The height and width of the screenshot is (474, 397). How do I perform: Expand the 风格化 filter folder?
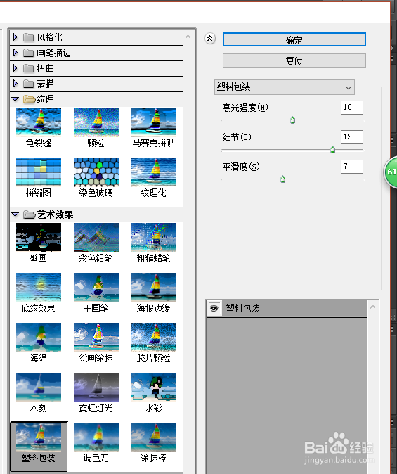15,37
